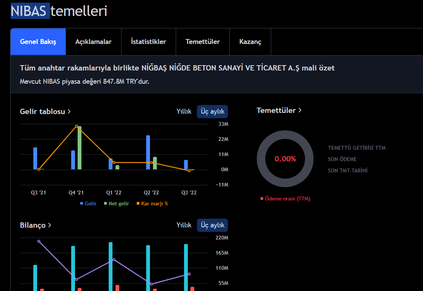Screen dimensions: 423x291
Task: Click the Q3 '22 axis label in Gelir chart
Action: [x=189, y=193]
